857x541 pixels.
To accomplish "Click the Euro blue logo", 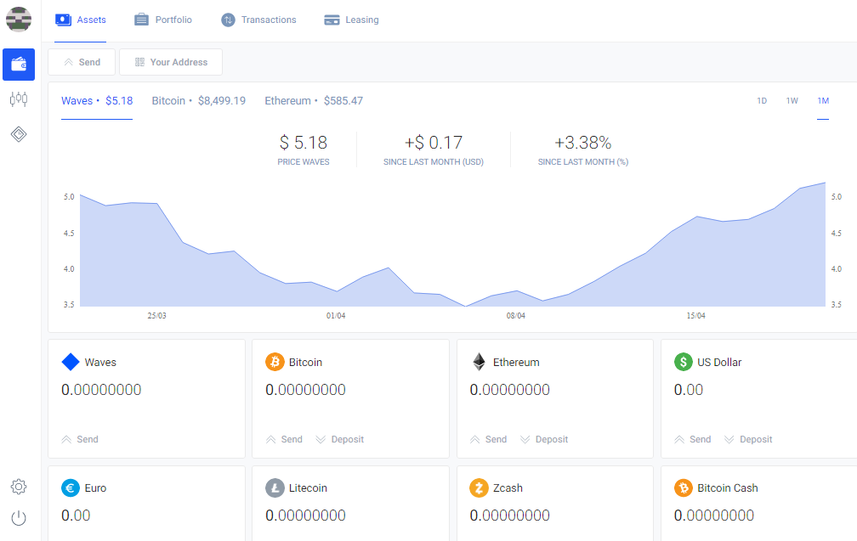I will (71, 487).
